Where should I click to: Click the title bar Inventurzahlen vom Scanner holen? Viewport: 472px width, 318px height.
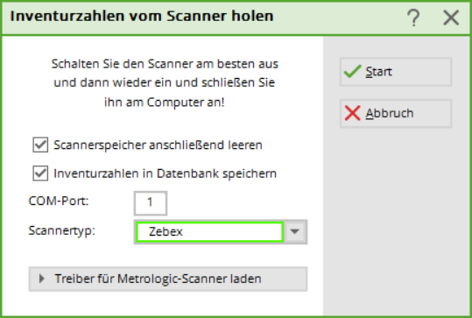pos(142,16)
